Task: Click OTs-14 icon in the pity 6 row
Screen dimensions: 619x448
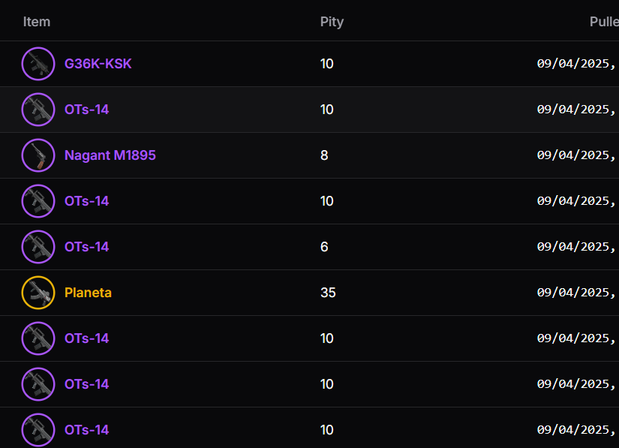Action: 38,247
